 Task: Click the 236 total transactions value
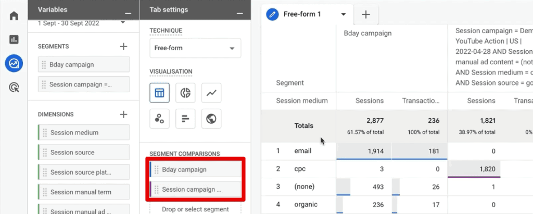434,121
